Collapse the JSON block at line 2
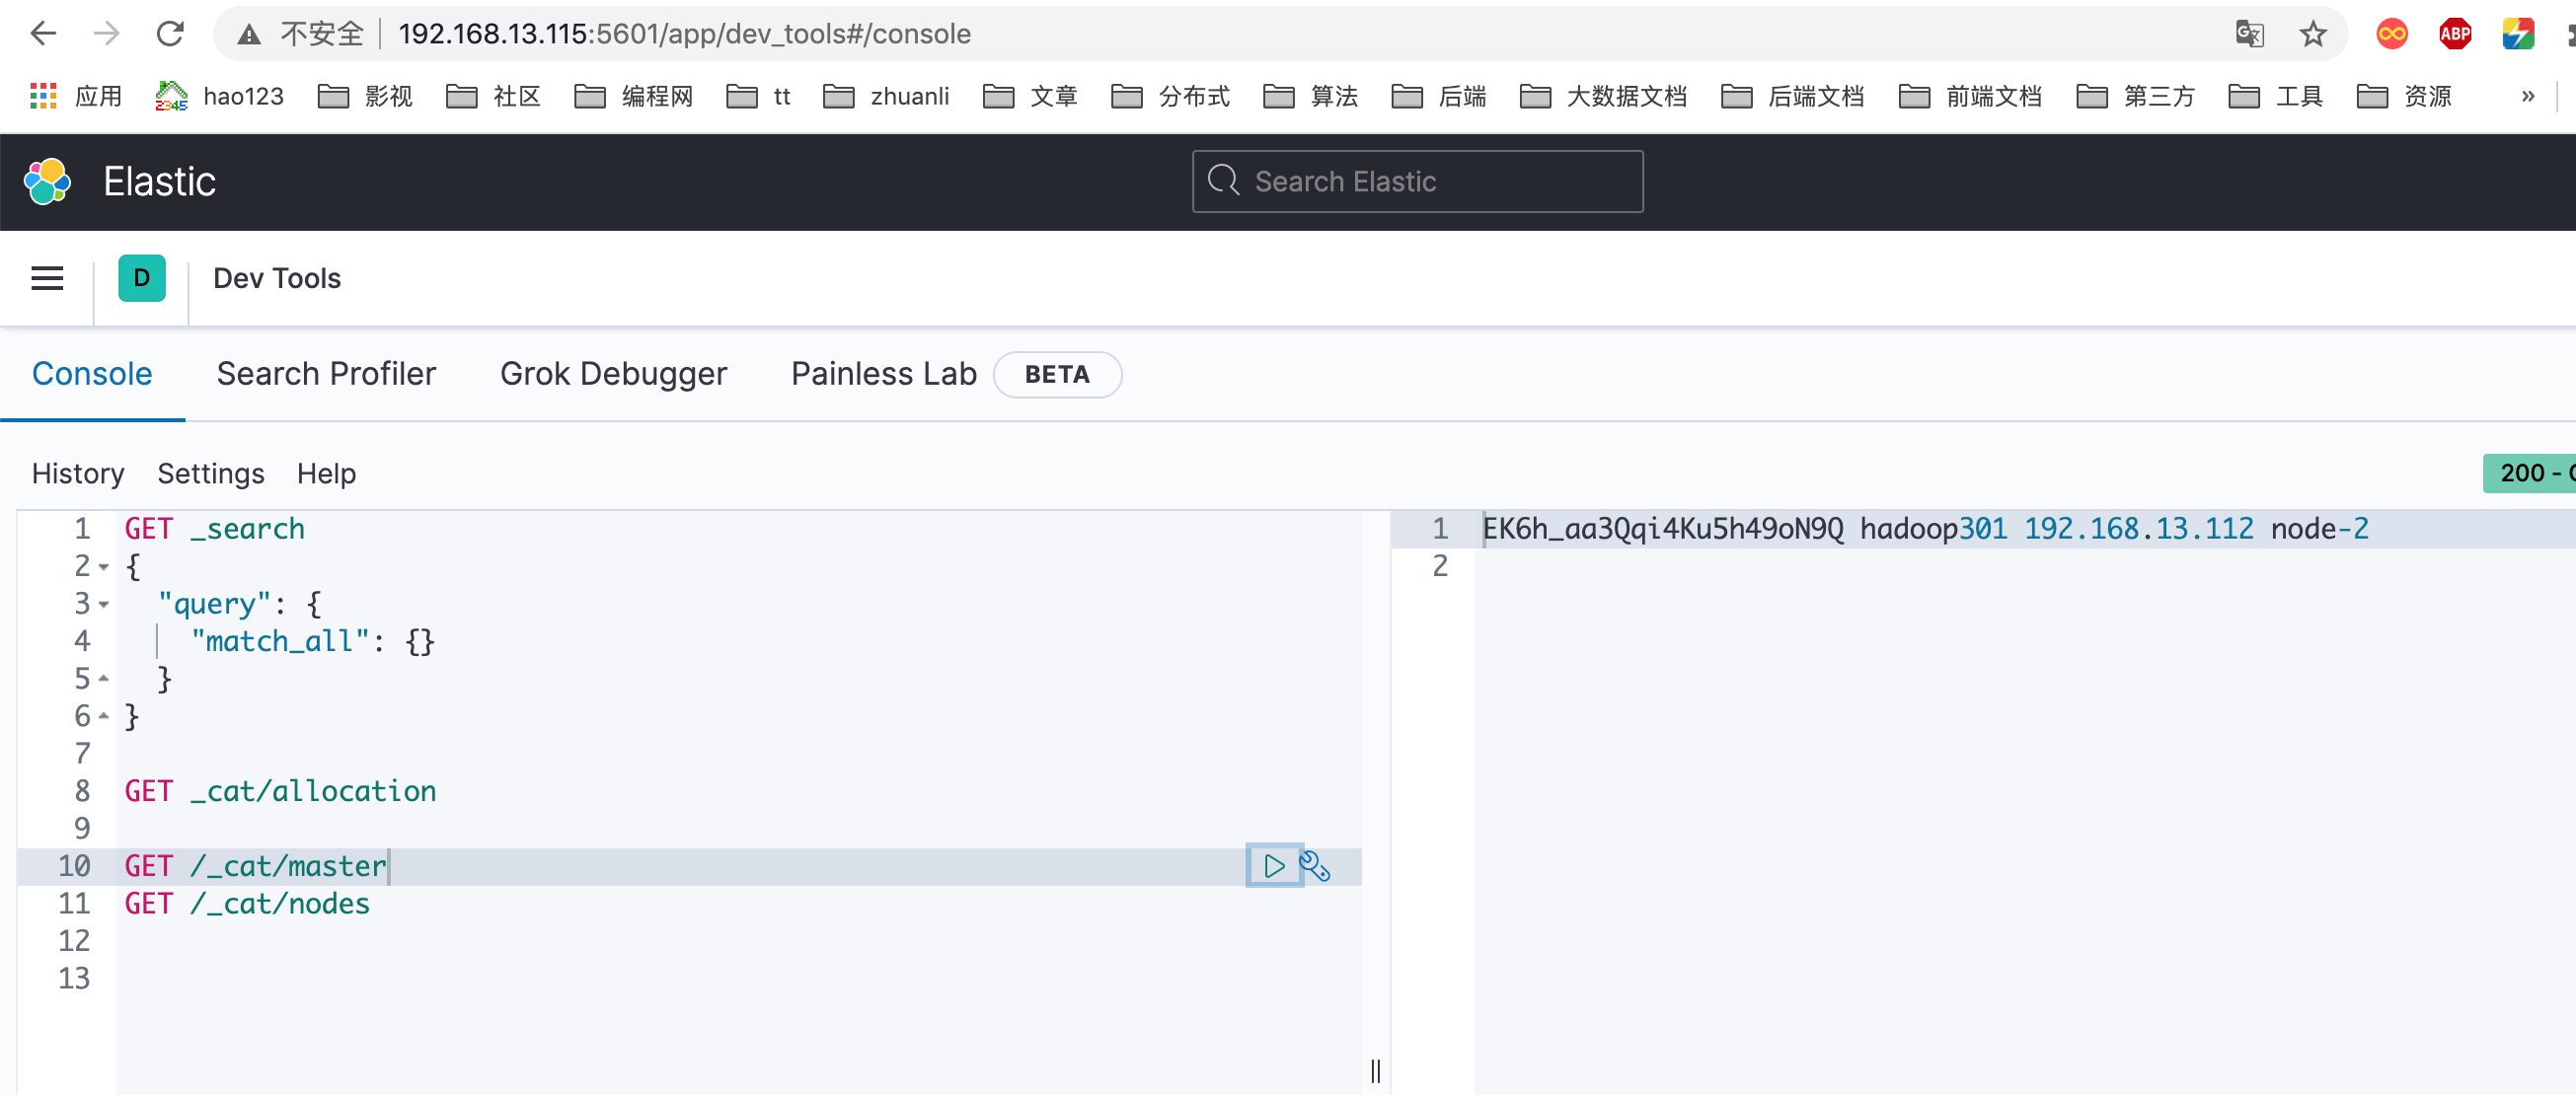Image resolution: width=2576 pixels, height=1095 pixels. pyautogui.click(x=104, y=566)
